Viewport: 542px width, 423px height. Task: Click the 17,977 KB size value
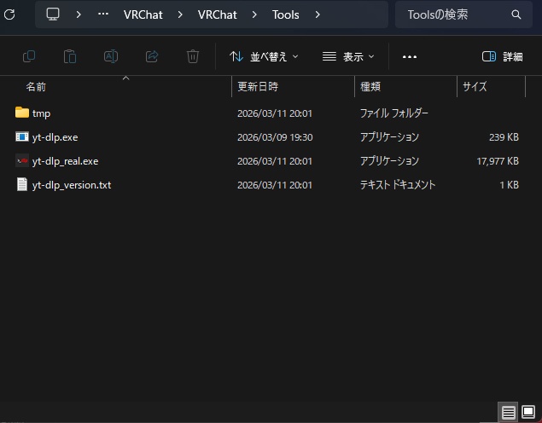(x=498, y=161)
